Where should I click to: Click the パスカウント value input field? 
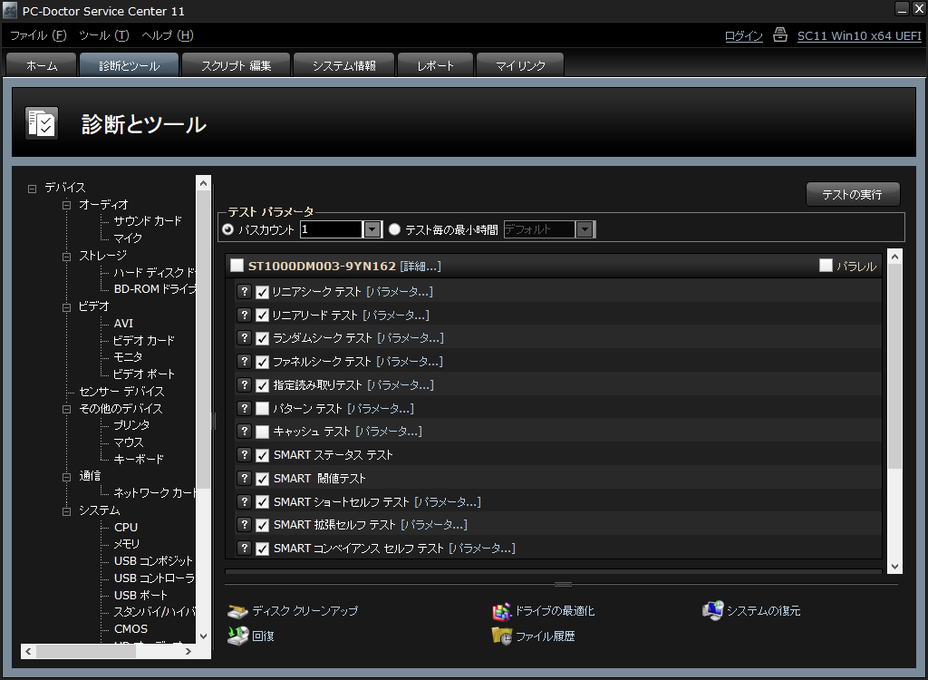(331, 229)
